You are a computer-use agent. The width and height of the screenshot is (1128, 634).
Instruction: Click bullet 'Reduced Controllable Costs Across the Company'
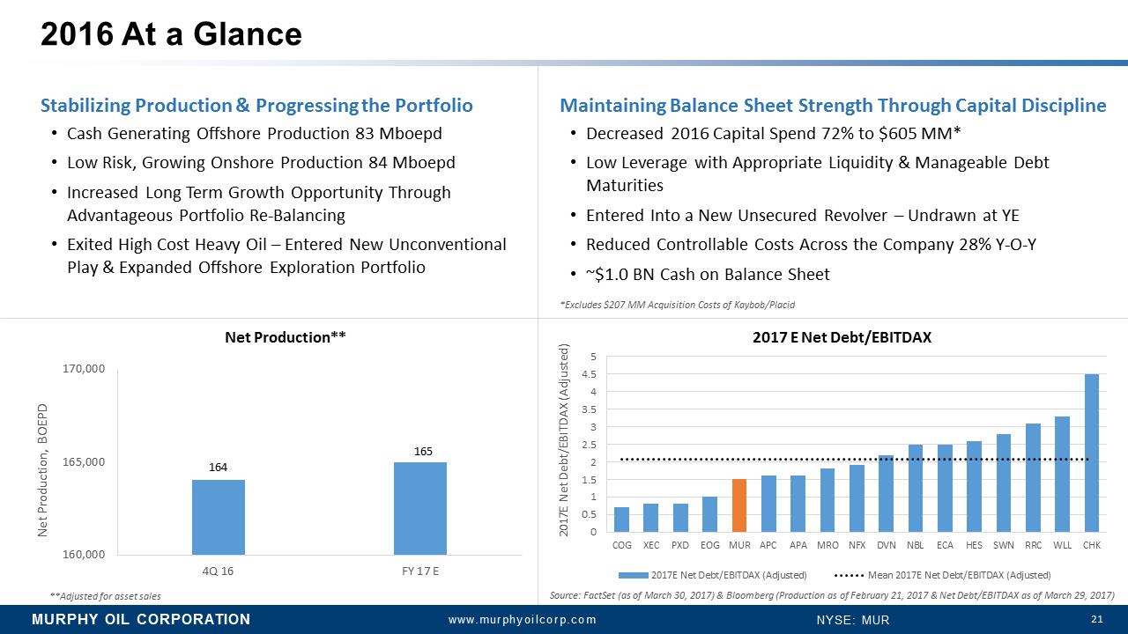pyautogui.click(x=810, y=245)
